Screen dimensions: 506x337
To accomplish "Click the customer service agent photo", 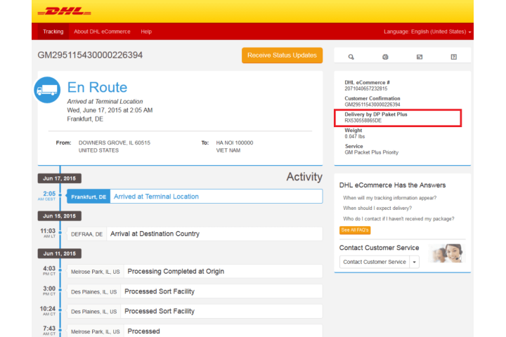I will [x=447, y=253].
